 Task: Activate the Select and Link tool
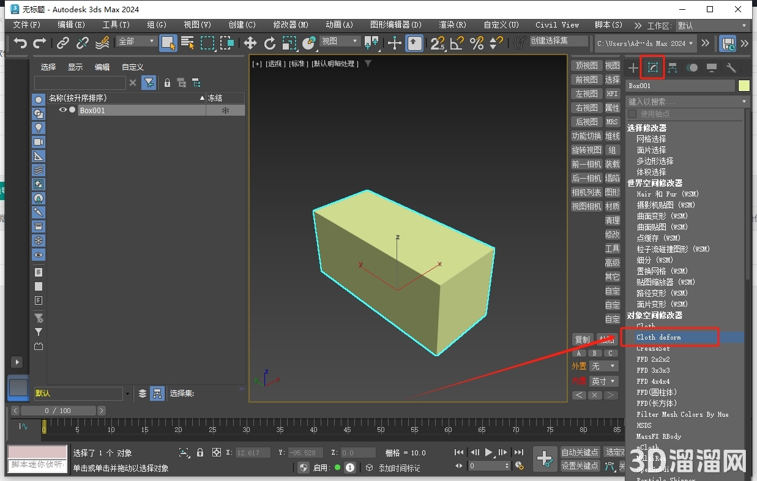point(63,43)
